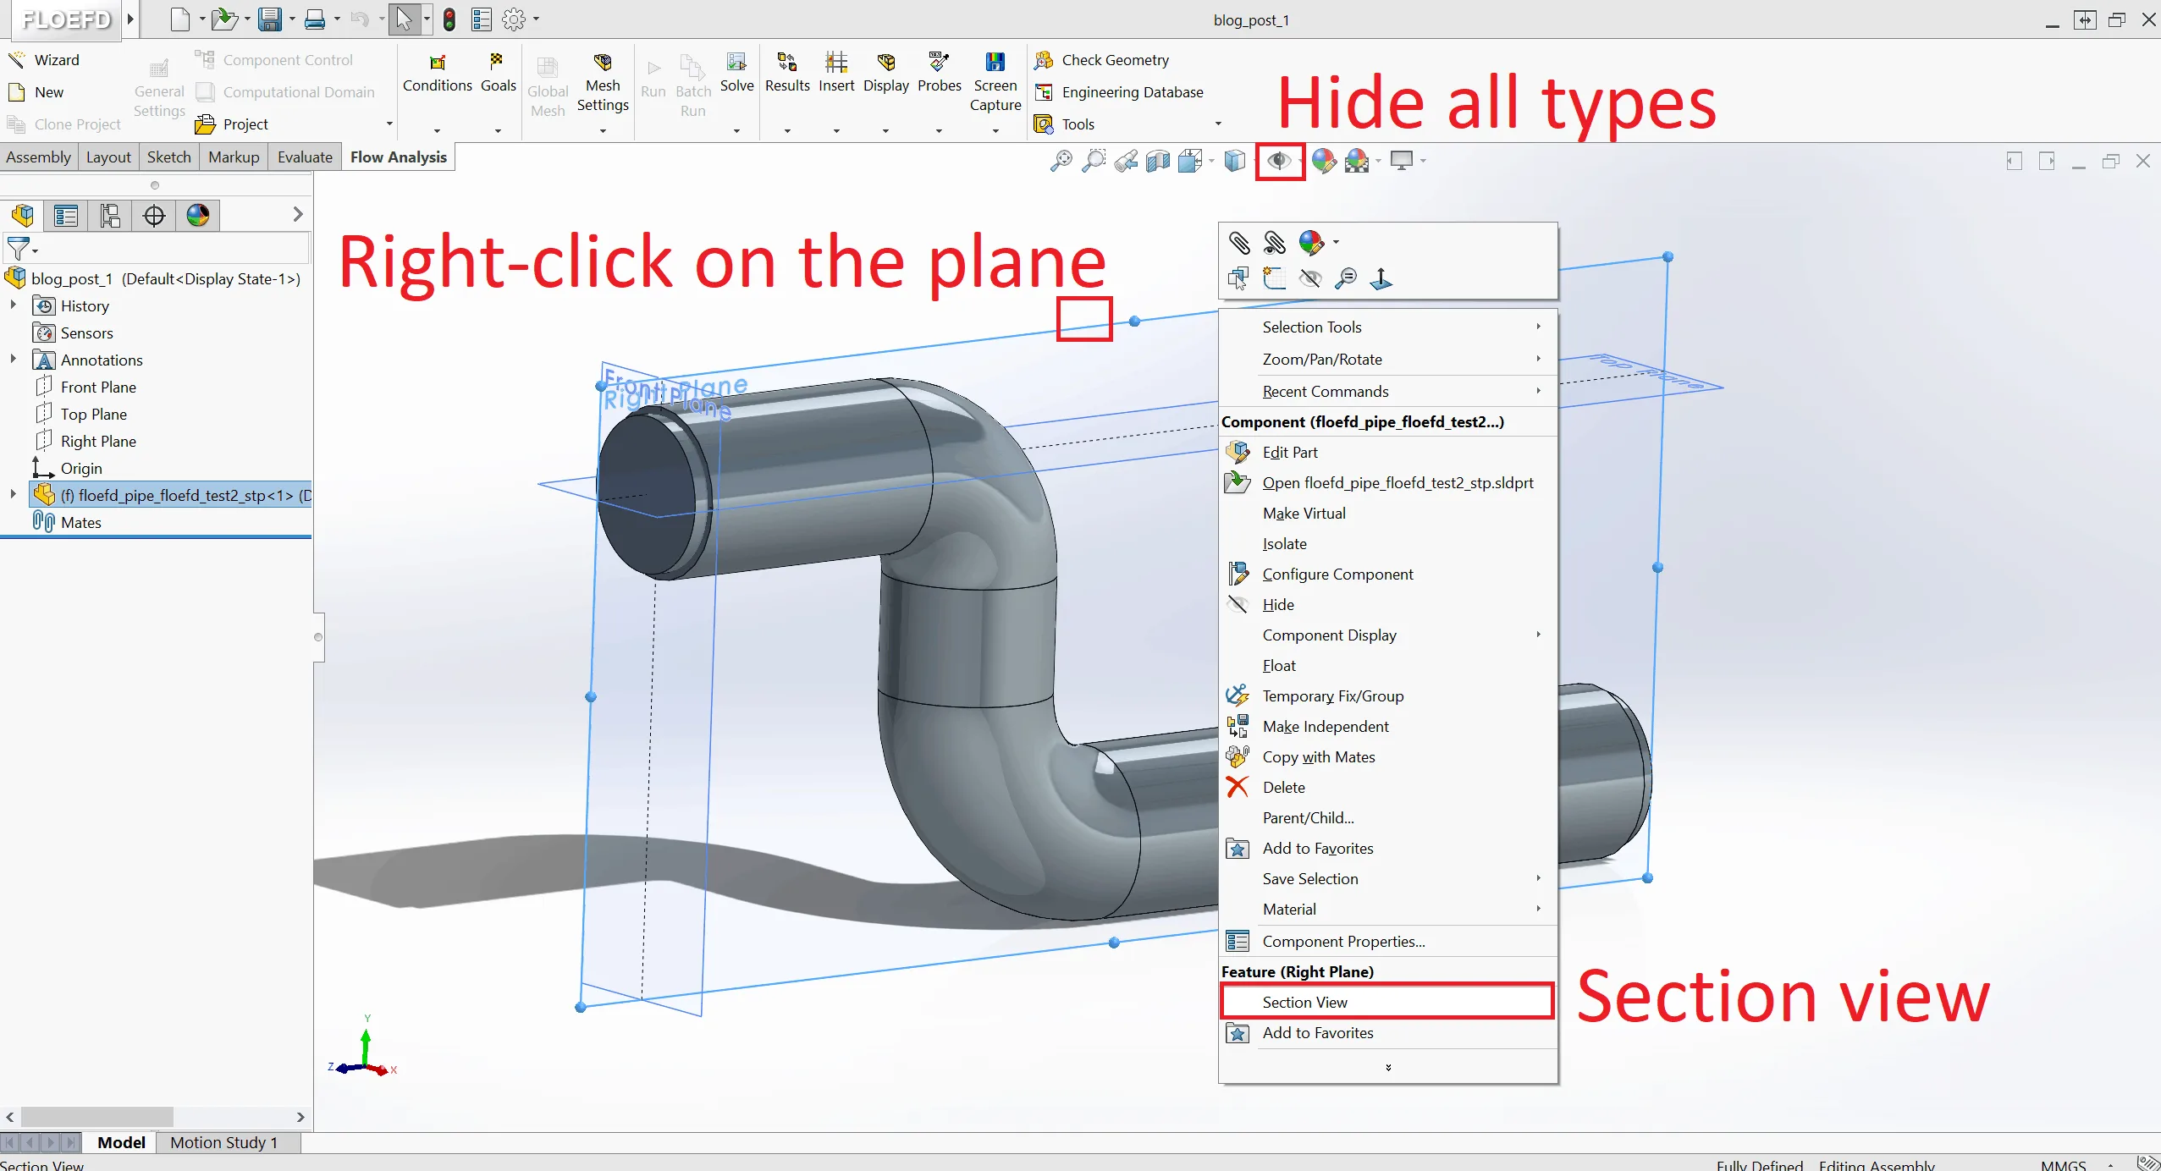Toggle the Select arrow tool
This screenshot has width=2161, height=1171.
(404, 19)
